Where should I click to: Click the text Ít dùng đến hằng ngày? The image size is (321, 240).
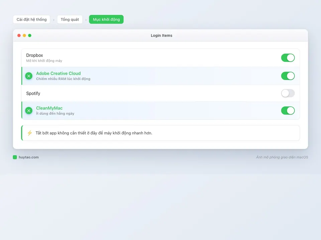click(x=55, y=113)
